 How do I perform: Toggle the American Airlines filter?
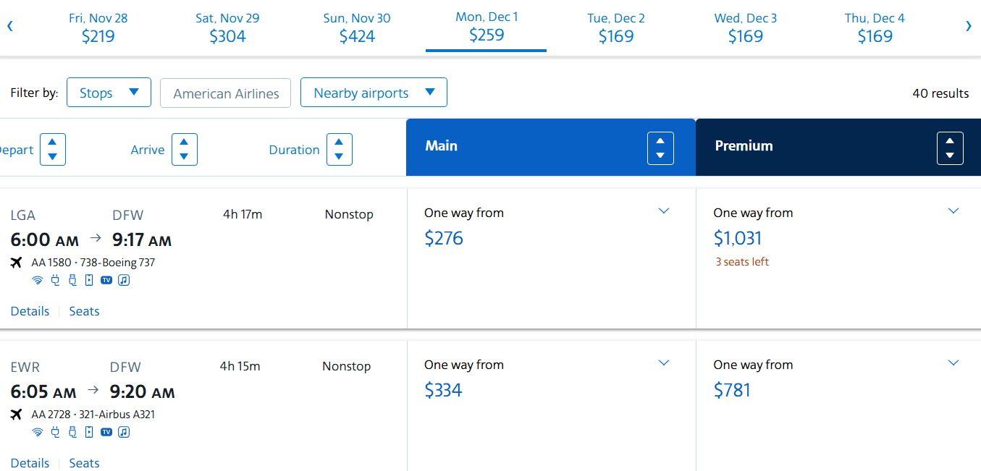point(225,93)
